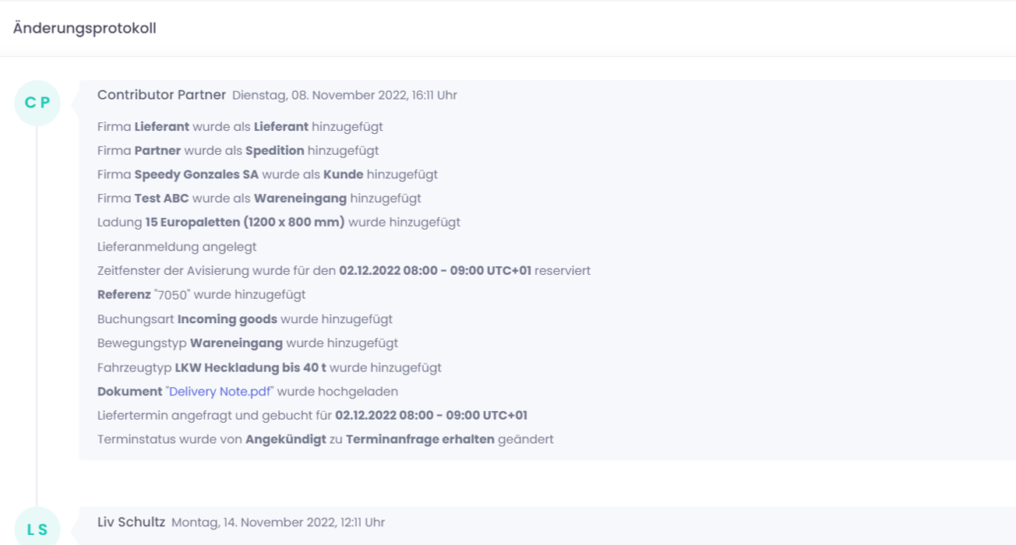Screen dimensions: 1016x545
Task: Select the Bewegungstyp Wareneingang entry
Action: click(x=247, y=343)
